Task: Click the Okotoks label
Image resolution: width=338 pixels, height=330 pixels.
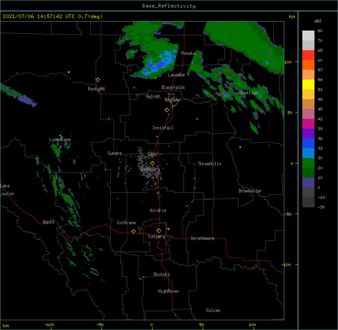Action: [x=162, y=274]
